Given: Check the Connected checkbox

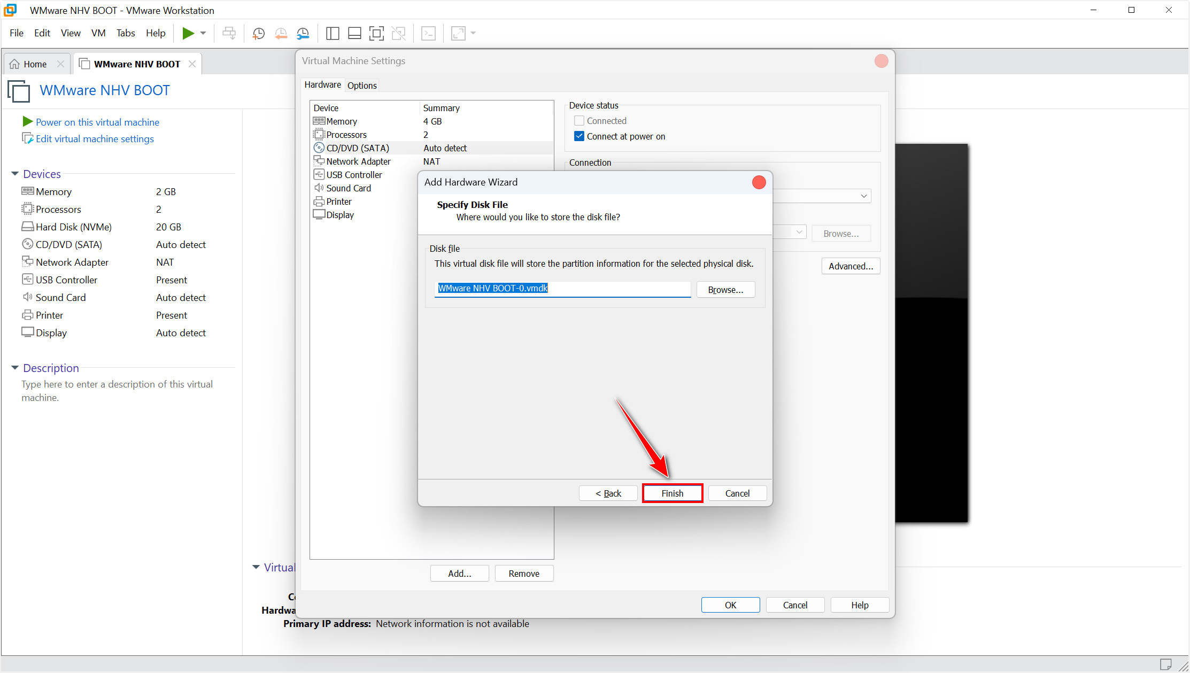Looking at the screenshot, I should tap(579, 121).
